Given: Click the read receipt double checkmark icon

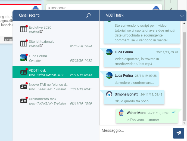Looking at the screenshot, I should [x=174, y=112].
